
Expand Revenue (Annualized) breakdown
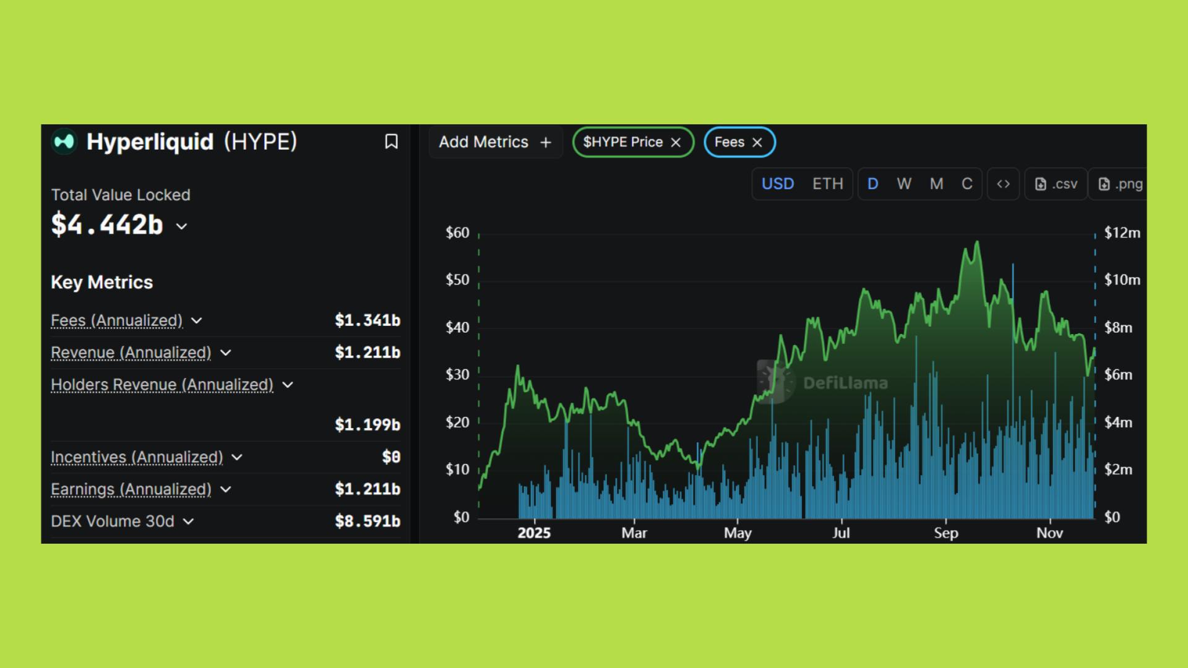click(226, 353)
